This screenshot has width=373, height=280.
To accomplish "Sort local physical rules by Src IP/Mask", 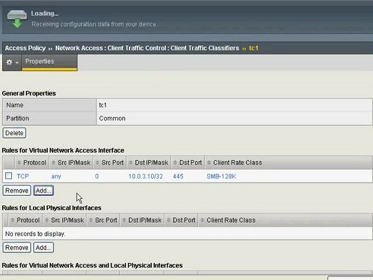I will [64, 220].
